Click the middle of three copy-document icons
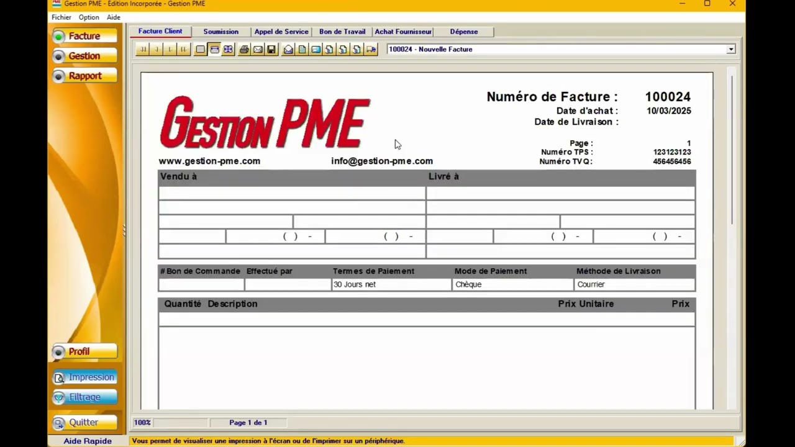 pos(343,50)
